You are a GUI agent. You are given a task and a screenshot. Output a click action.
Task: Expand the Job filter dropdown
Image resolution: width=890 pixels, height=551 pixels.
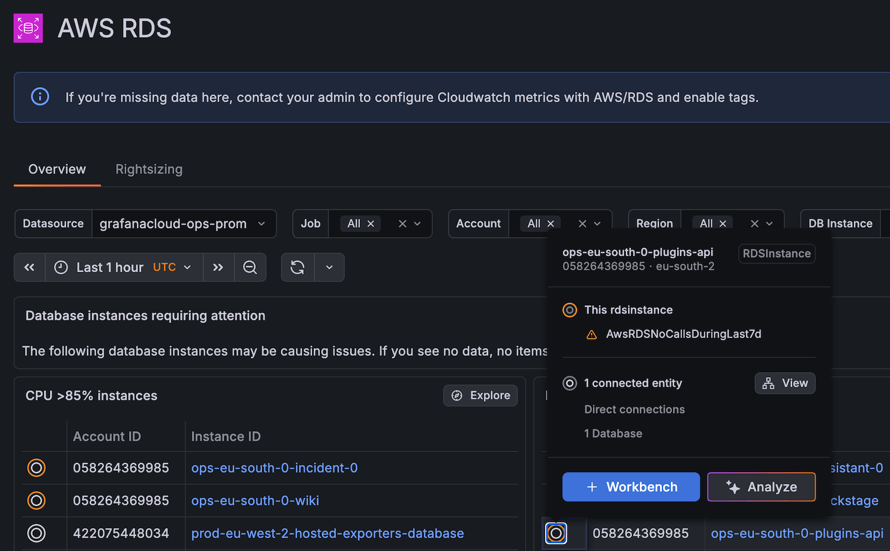(417, 223)
